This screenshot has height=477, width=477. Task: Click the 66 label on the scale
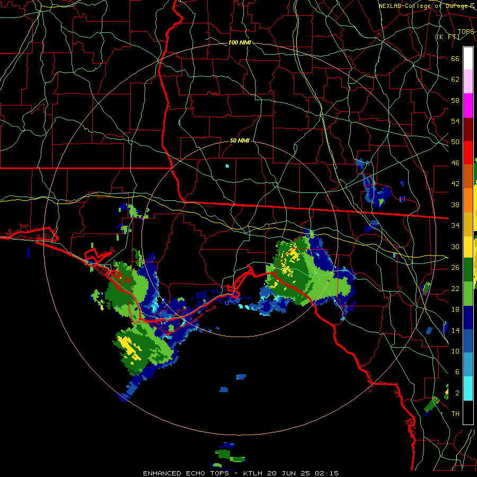point(455,58)
